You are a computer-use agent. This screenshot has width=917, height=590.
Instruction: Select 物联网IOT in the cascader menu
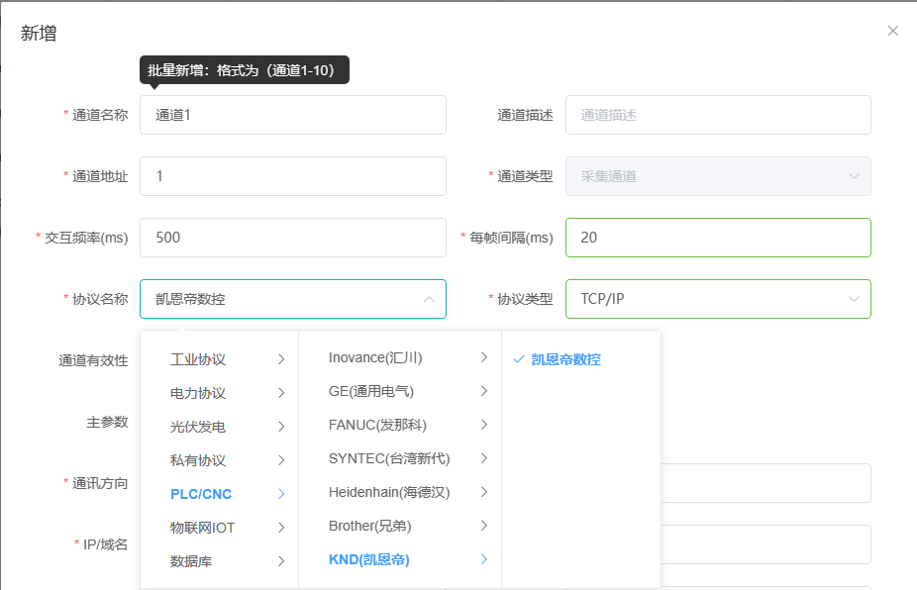[220, 528]
